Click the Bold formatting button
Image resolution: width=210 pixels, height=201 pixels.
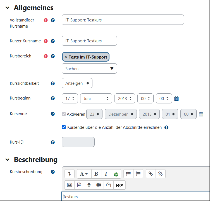pyautogui.click(x=96, y=174)
